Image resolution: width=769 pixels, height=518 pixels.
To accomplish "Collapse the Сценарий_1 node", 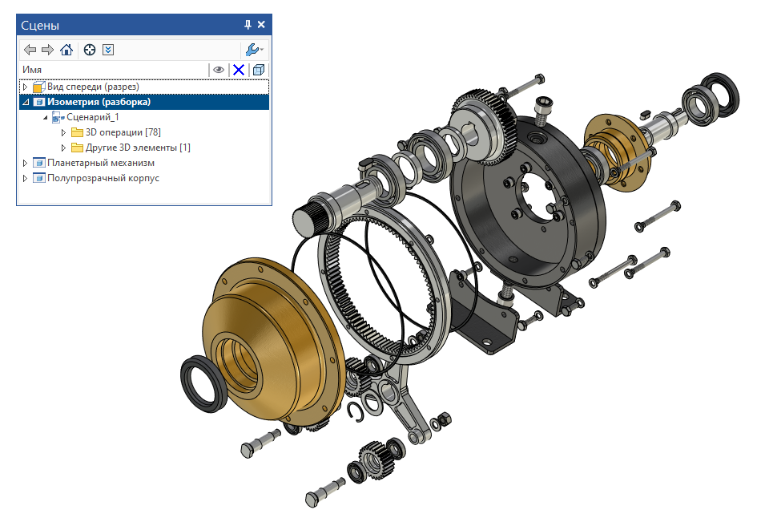I will [46, 117].
